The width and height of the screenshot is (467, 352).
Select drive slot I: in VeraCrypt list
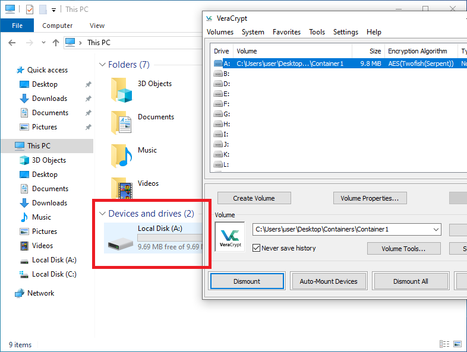[x=221, y=134]
